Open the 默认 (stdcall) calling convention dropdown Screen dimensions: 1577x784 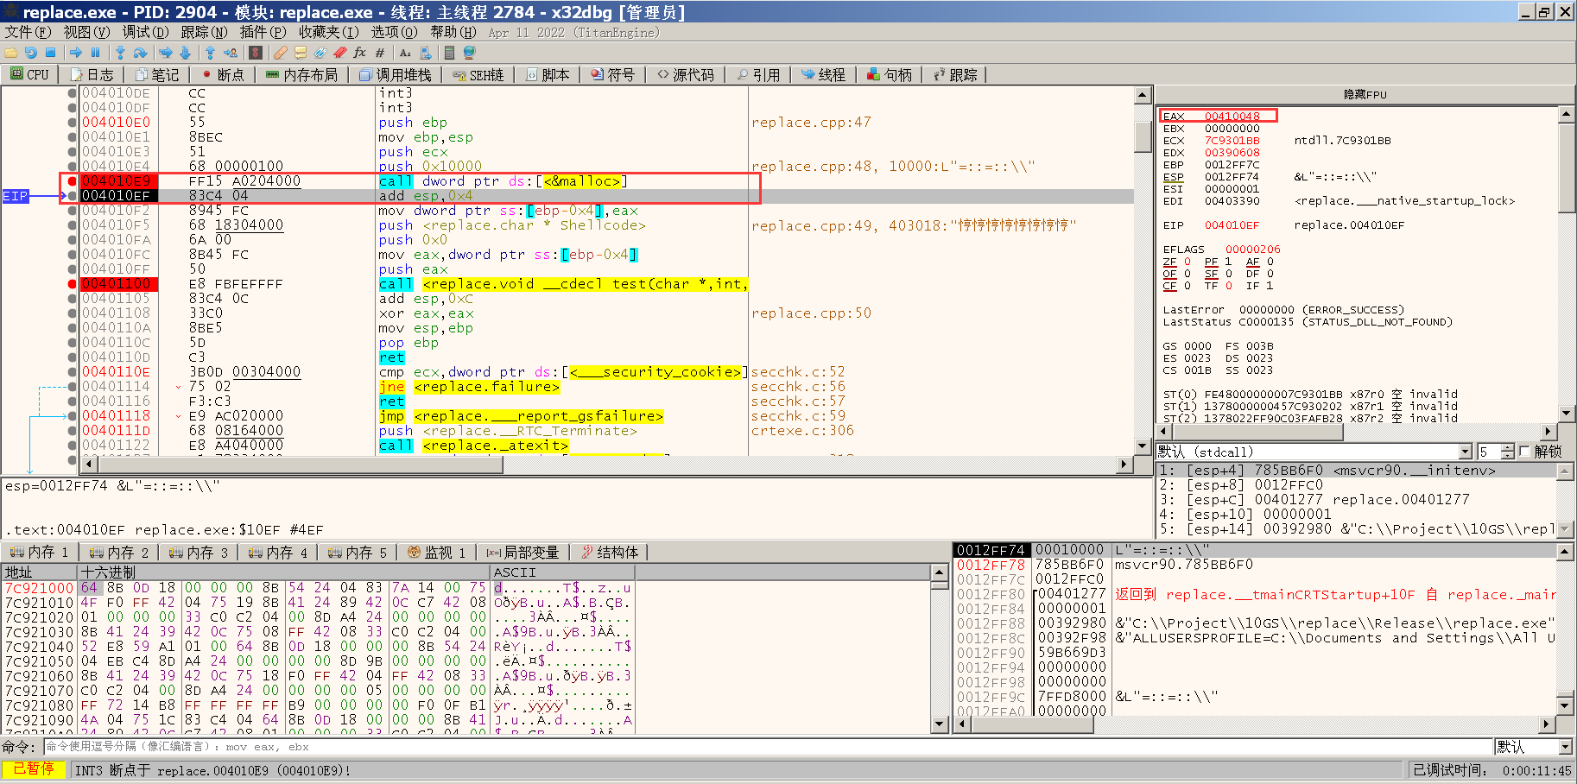point(1466,452)
